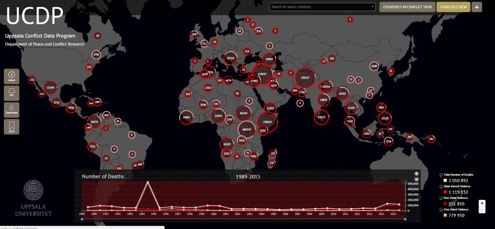Zoom in the deaths chart with plus
The width and height of the screenshot is (495, 229).
416,173
